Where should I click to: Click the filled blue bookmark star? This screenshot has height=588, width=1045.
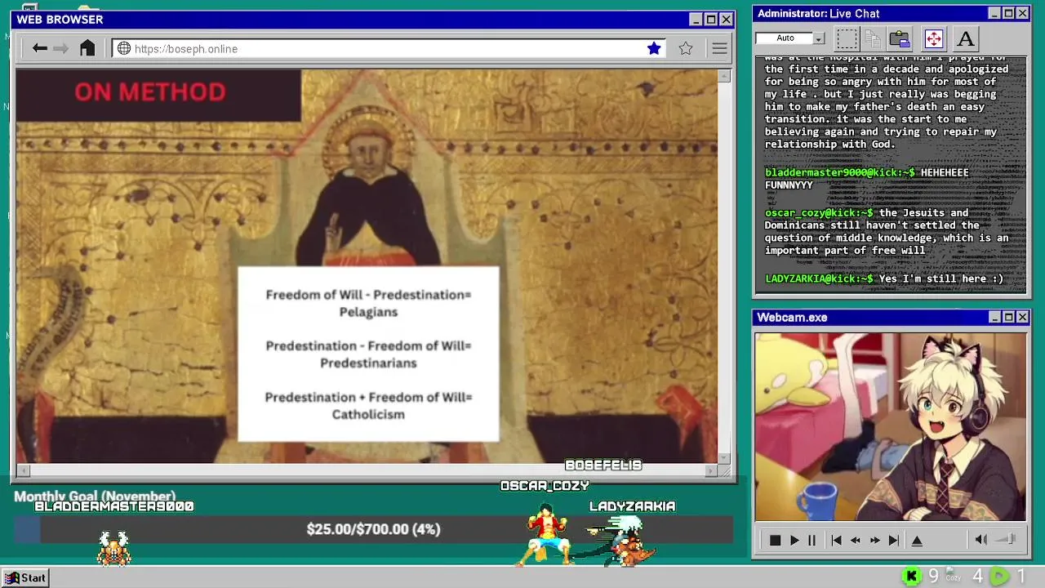tap(654, 49)
